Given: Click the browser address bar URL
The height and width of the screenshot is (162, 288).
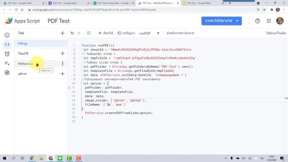Looking at the screenshot, I should point(94,10).
